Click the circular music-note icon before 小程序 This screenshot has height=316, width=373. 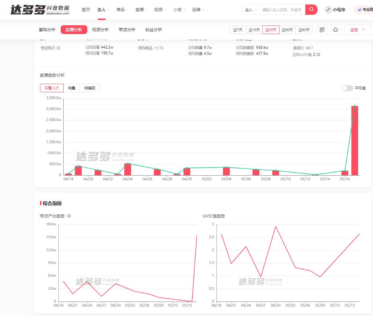pos(329,10)
